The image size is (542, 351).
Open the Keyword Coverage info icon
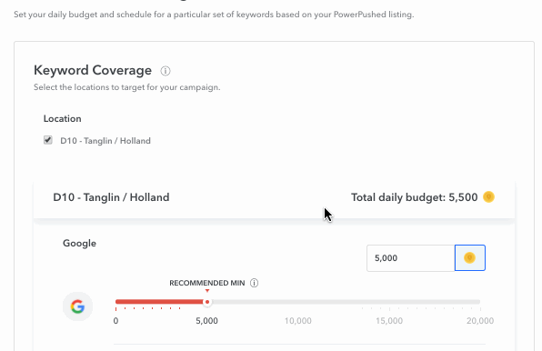(166, 71)
